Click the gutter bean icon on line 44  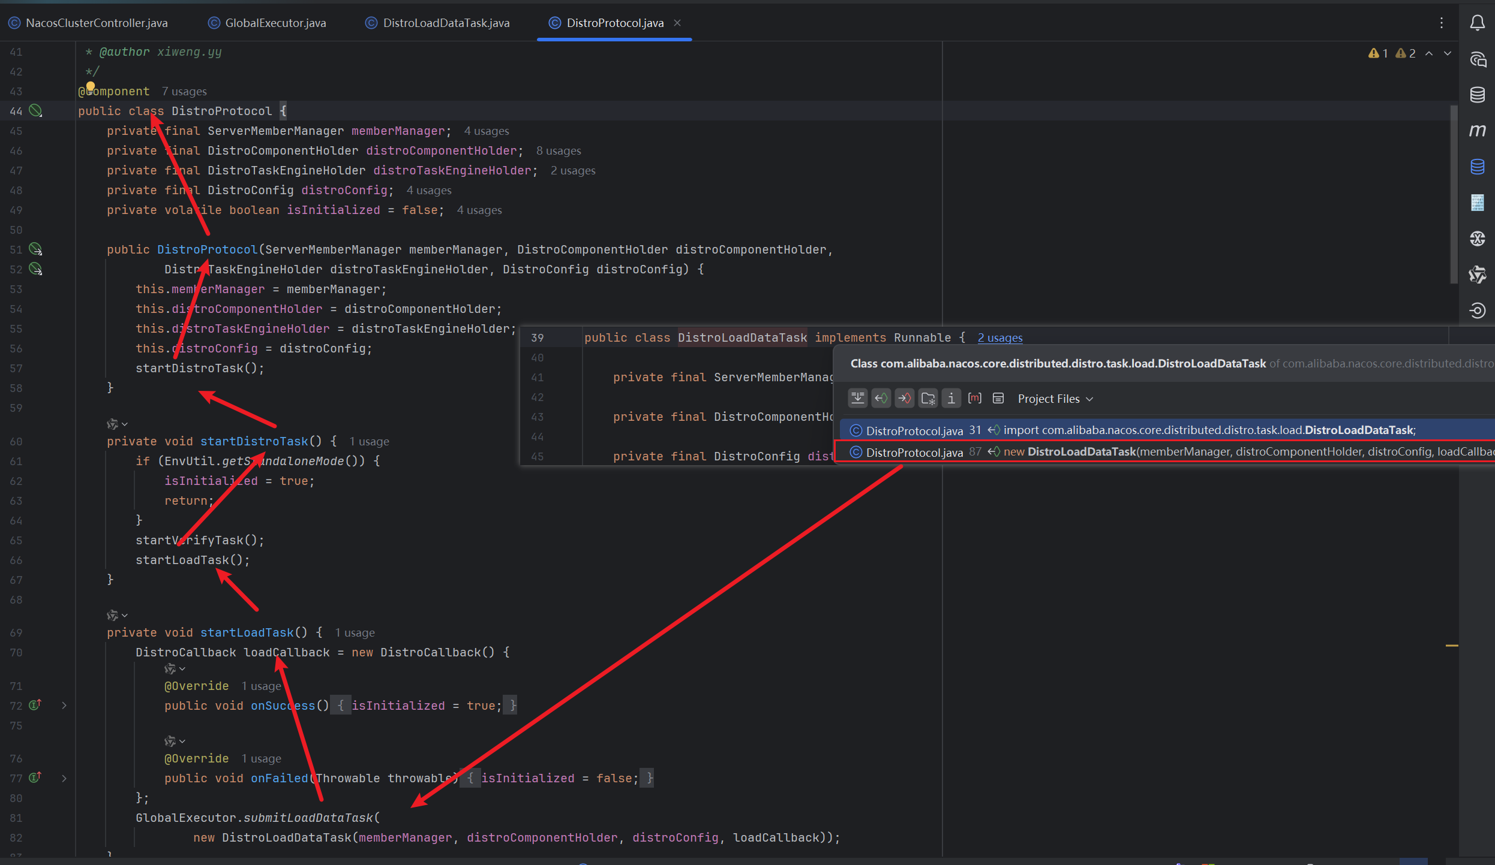point(36,110)
